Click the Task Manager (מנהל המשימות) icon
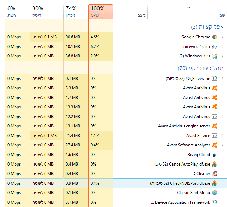This screenshot has height=207, width=227. tap(214, 47)
